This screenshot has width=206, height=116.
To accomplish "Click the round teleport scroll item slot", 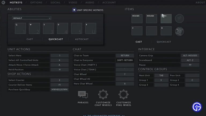I will click(179, 19).
